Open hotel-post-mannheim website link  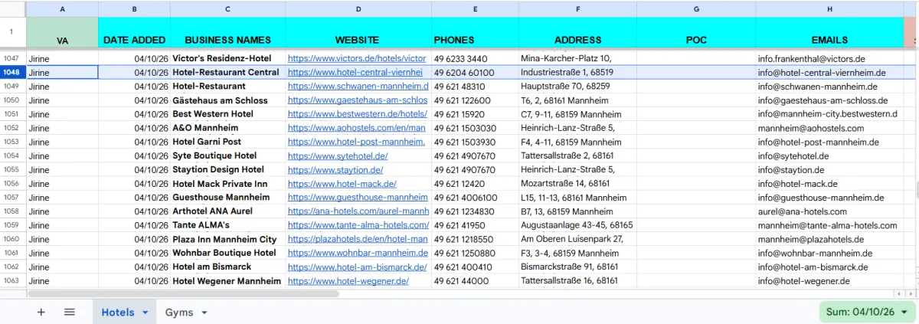(357, 142)
